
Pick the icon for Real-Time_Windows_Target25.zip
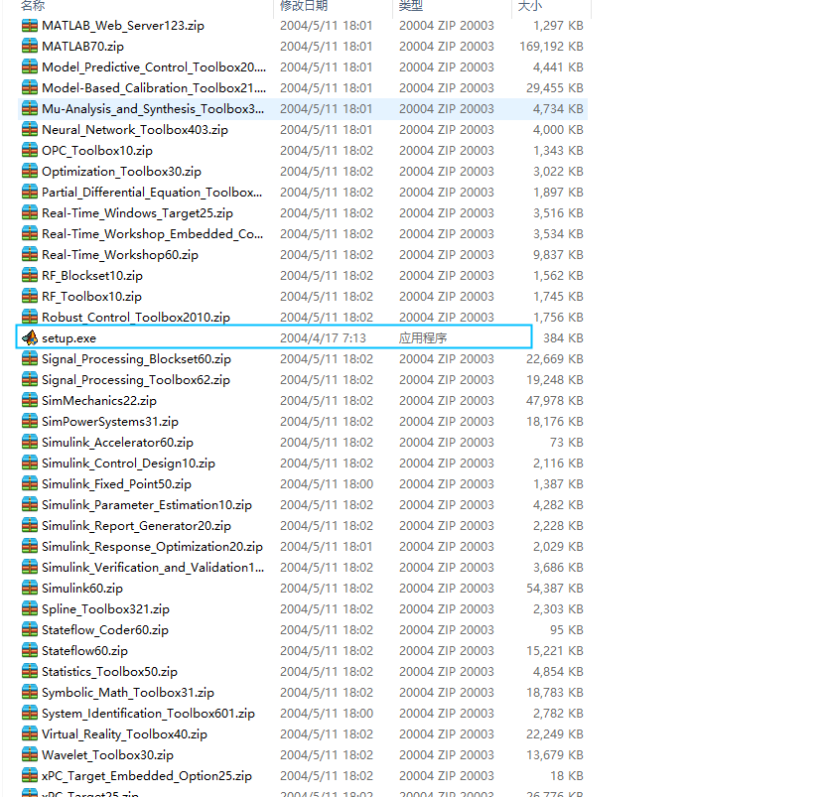tap(30, 213)
